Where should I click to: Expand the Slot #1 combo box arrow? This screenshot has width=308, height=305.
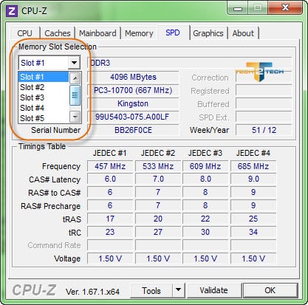coord(74,63)
